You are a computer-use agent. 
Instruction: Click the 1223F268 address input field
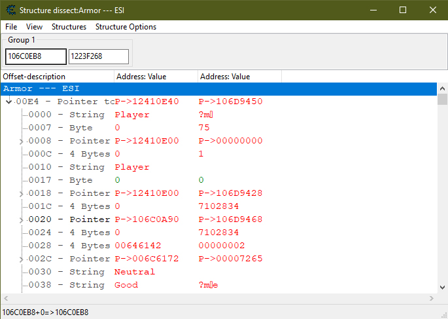click(x=98, y=57)
